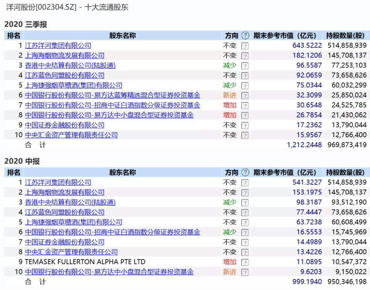370x290 pixels.
Task: Click question icon for 三季报 中央汇金 row
Action: pos(245,135)
